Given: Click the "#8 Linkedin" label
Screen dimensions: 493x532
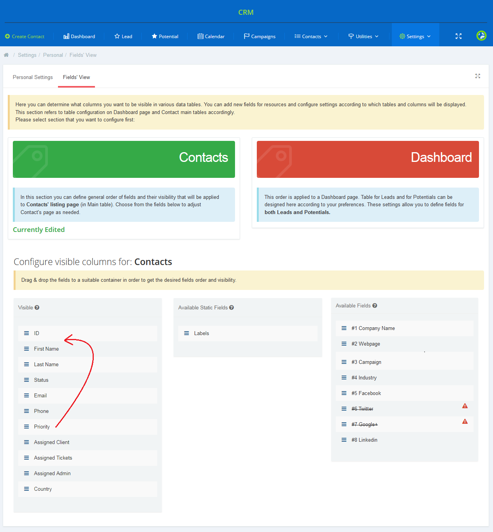Looking at the screenshot, I should (x=365, y=440).
